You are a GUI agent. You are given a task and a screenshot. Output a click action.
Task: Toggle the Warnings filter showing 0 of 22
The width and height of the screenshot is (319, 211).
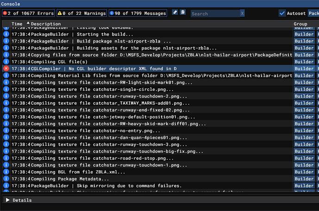pyautogui.click(x=81, y=13)
